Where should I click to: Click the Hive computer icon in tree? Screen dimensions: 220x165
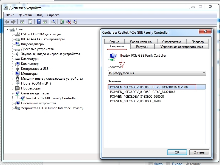12,29
